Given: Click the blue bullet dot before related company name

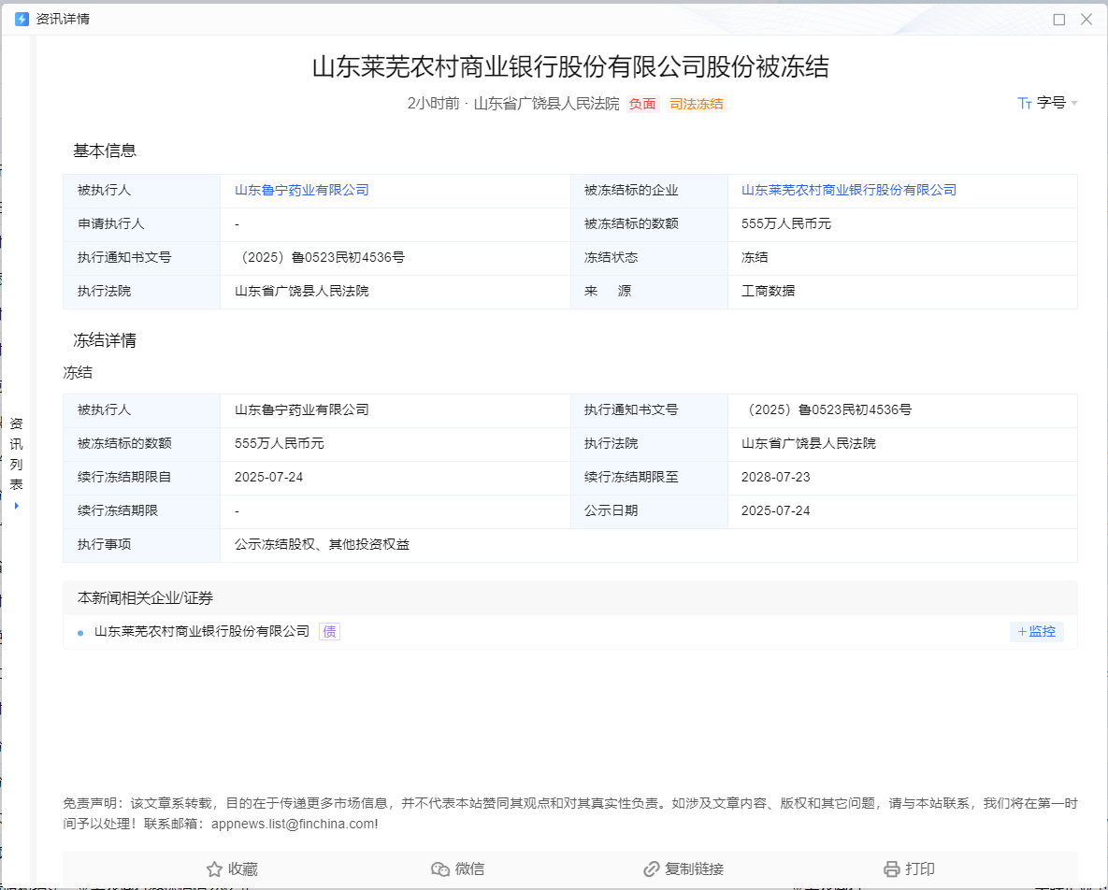Looking at the screenshot, I should [79, 631].
